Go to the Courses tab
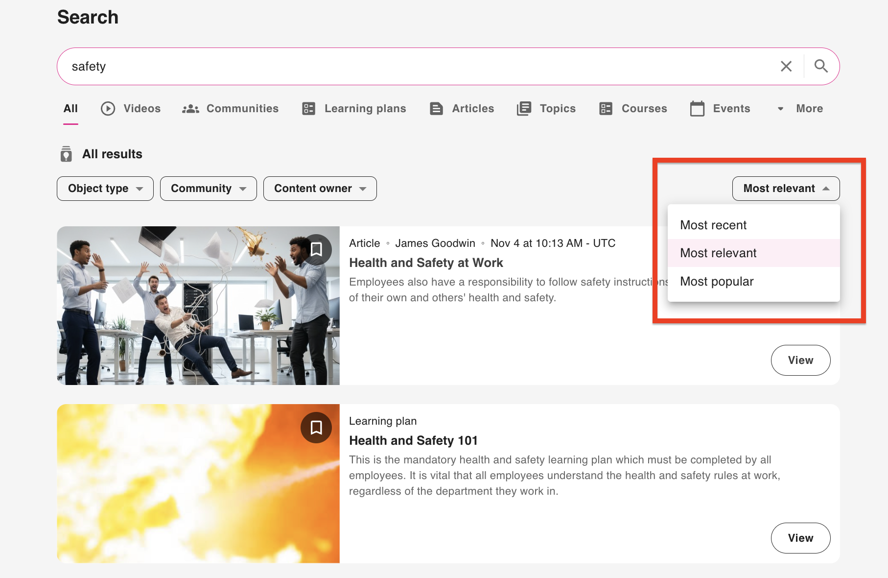Image resolution: width=888 pixels, height=578 pixels. coord(633,109)
